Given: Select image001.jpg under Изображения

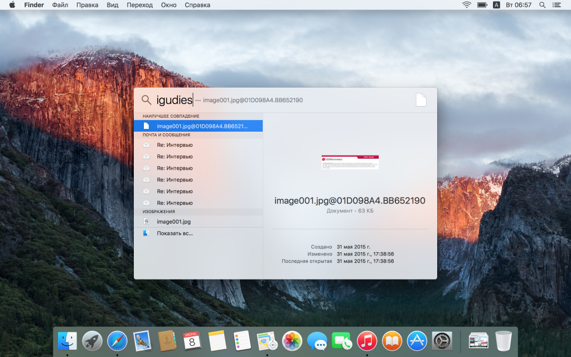Looking at the screenshot, I should click(x=173, y=221).
